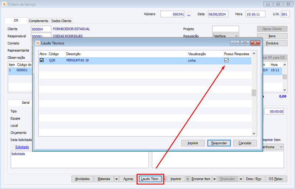Click the Produtos button
The height and width of the screenshot is (189, 295).
(272, 43)
